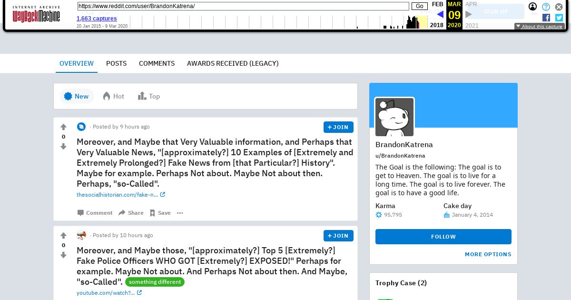
Task: Go to next capture gray arrow
Action: coord(469,14)
